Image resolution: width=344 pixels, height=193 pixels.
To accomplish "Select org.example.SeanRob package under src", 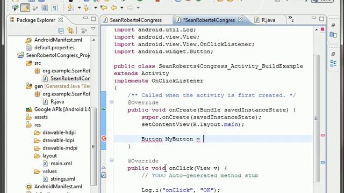I will [62, 71].
